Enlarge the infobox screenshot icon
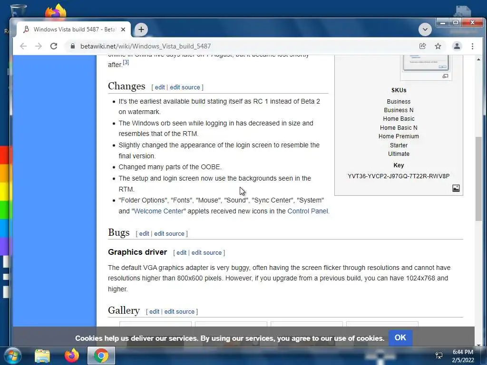Viewport: 487px width, 365px height. click(x=445, y=76)
